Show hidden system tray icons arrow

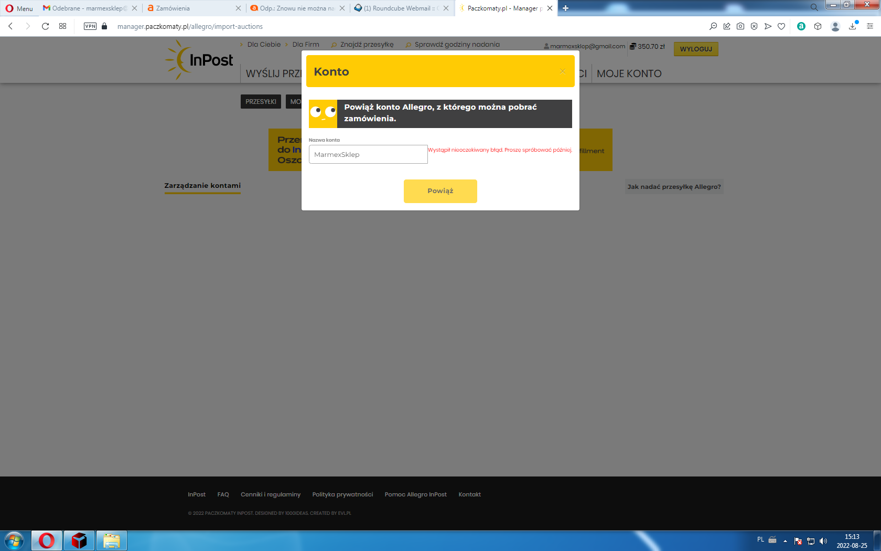click(x=785, y=541)
